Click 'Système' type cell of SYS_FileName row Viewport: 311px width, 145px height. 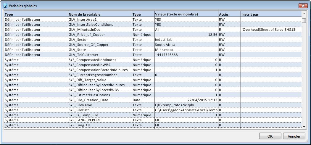tap(36, 105)
